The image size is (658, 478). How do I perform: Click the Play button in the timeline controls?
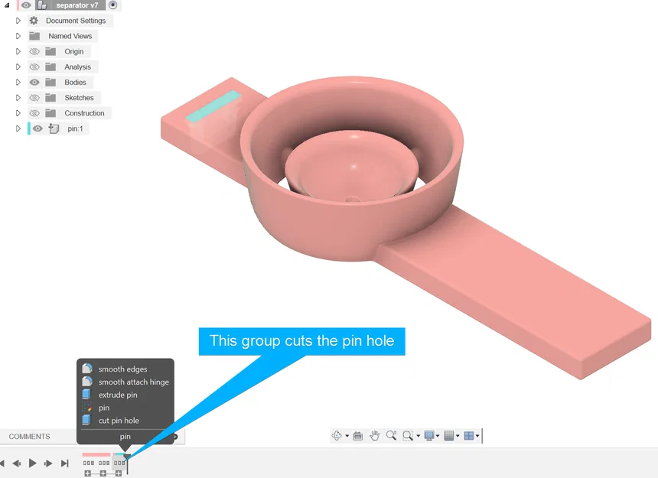click(x=33, y=463)
